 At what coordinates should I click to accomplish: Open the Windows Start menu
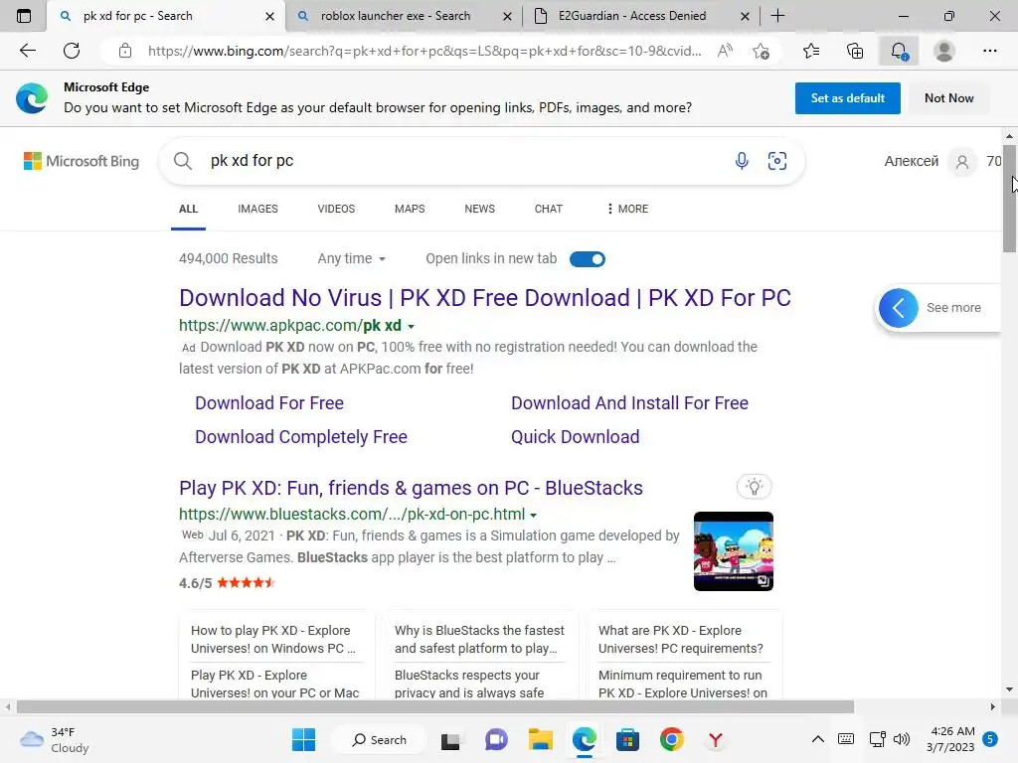point(303,739)
